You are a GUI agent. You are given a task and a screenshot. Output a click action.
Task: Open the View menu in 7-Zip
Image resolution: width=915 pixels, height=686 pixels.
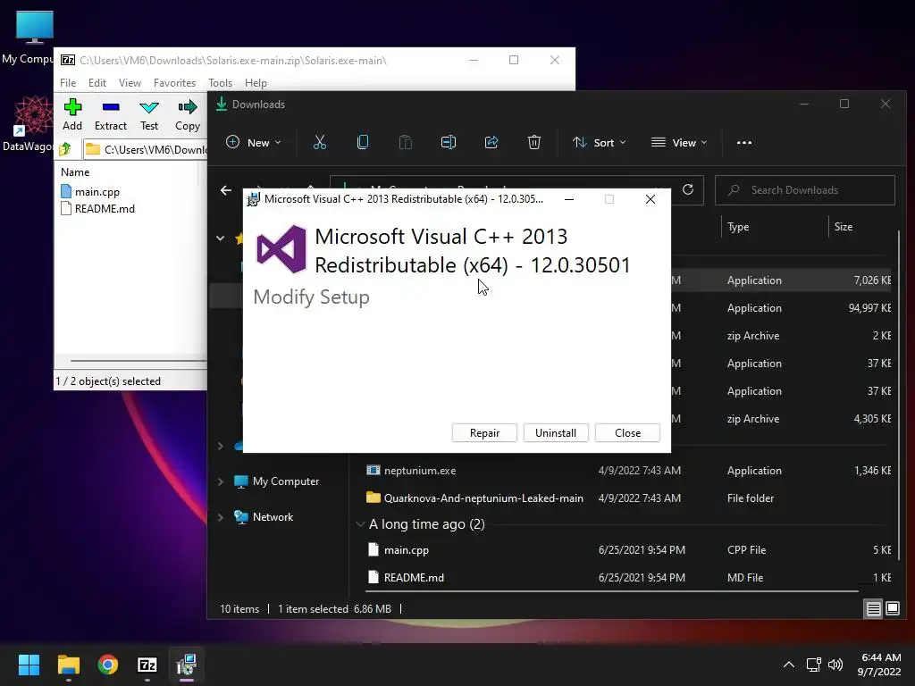(130, 83)
